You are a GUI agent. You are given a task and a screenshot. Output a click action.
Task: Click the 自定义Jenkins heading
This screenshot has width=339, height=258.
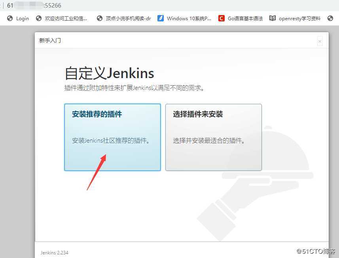point(110,73)
